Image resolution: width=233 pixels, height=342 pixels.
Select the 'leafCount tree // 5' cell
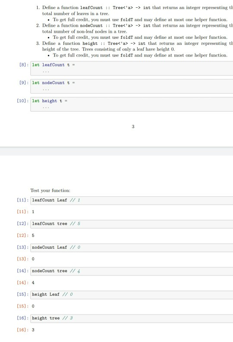(132, 224)
